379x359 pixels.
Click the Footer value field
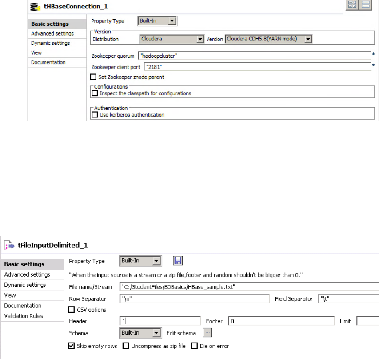point(281,321)
